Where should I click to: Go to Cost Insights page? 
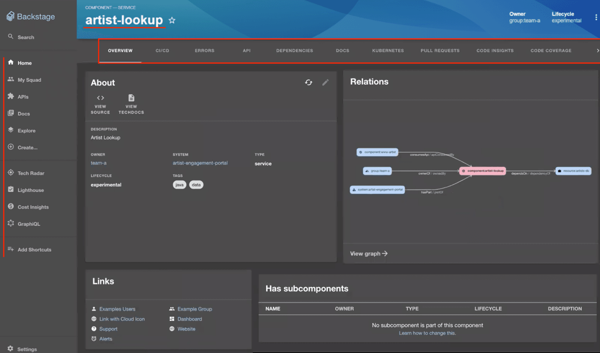[33, 207]
